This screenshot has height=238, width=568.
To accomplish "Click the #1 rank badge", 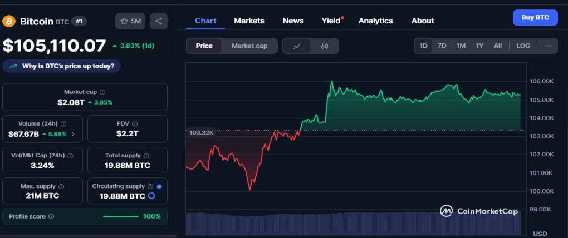I will pos(79,21).
